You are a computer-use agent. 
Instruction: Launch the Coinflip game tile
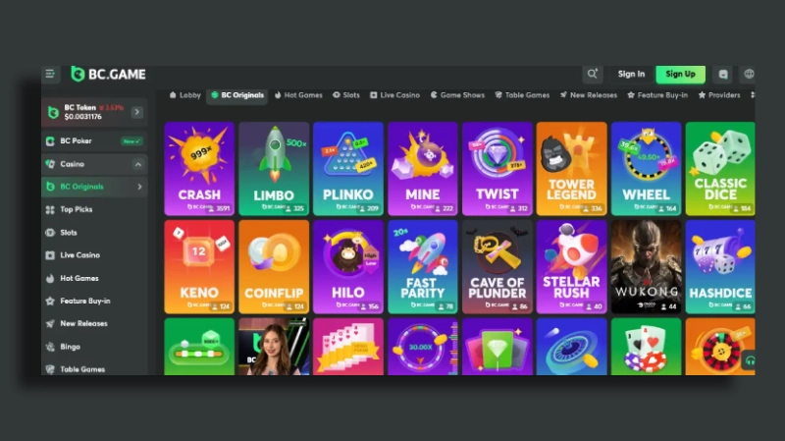click(274, 266)
